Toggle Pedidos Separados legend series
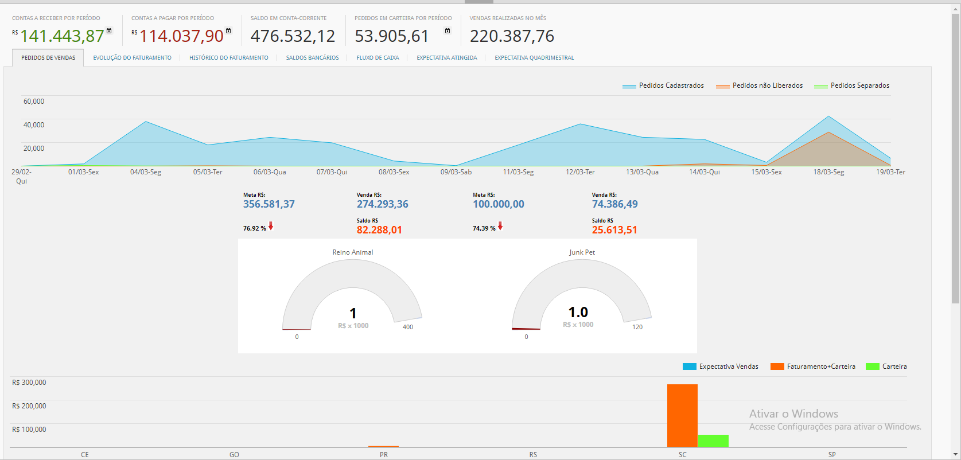Viewport: 961px width, 460px height. coord(852,85)
